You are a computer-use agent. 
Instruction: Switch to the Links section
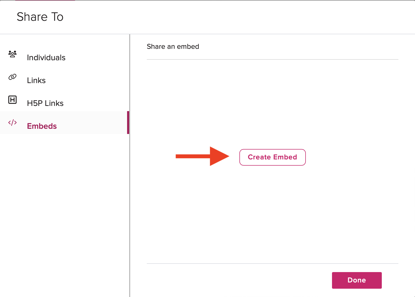click(36, 80)
